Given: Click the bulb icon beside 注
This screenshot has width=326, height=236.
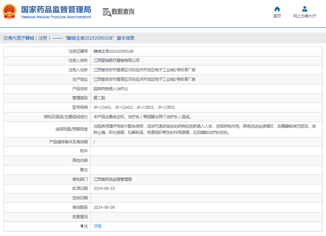Looking at the screenshot, I should coord(82,226).
